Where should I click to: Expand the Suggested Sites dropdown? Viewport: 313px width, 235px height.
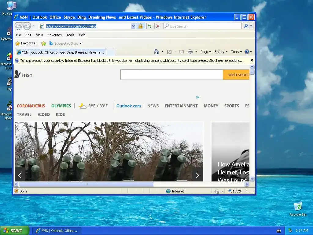80,43
